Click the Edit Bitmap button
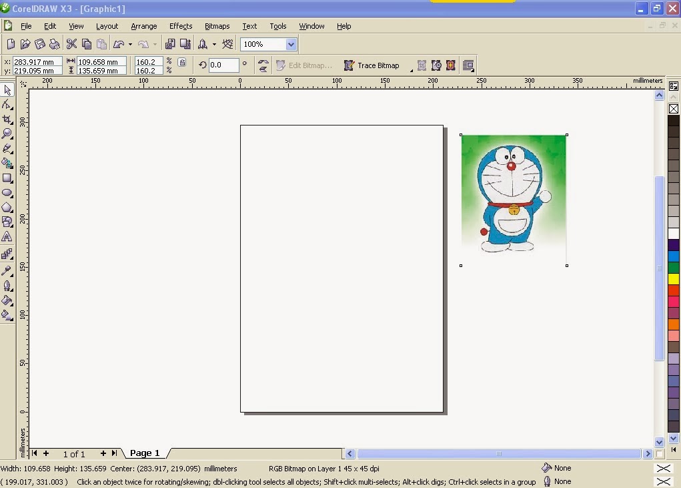 (x=304, y=65)
